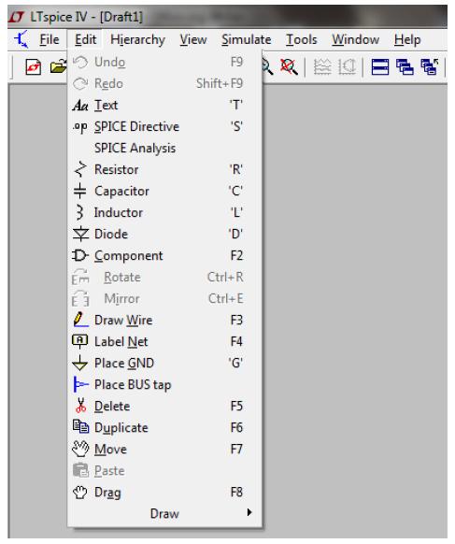Click the zoom-to-fit magnifier with red X
The image size is (455, 544).
click(x=289, y=66)
